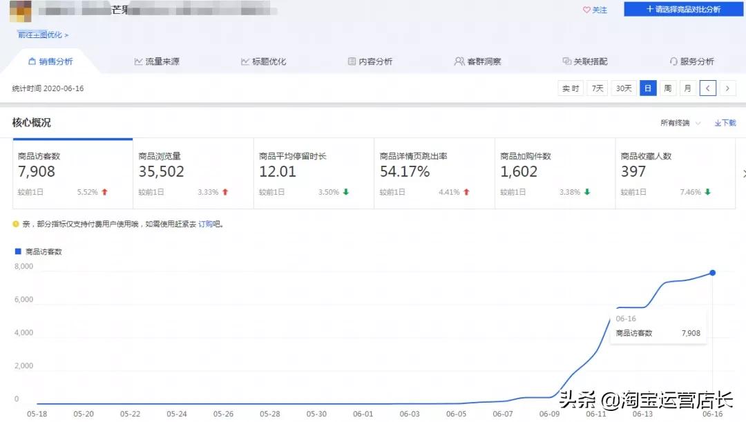Click the next date chevron
746x422 pixels.
point(727,88)
